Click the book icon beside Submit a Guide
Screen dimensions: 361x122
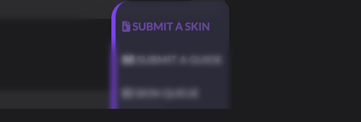pyautogui.click(x=128, y=60)
